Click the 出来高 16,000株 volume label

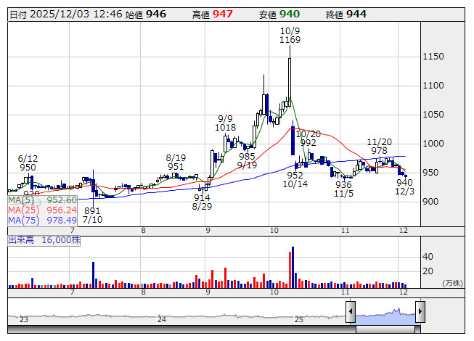pyautogui.click(x=45, y=239)
